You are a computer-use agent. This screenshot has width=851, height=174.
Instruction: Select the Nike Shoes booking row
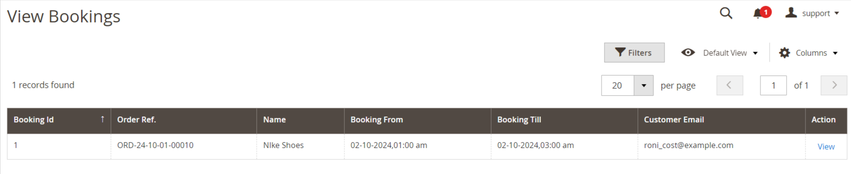point(427,146)
